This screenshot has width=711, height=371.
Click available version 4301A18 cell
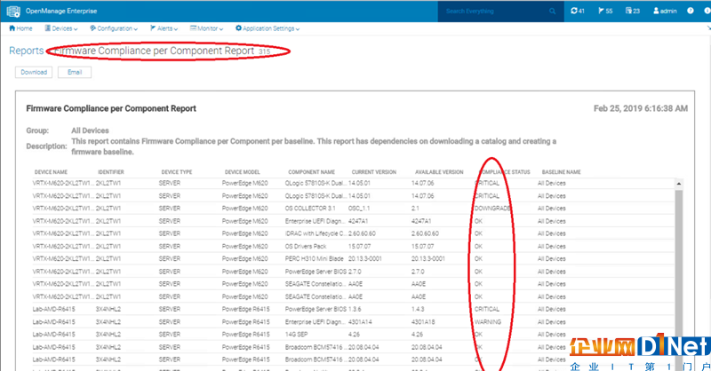click(423, 321)
